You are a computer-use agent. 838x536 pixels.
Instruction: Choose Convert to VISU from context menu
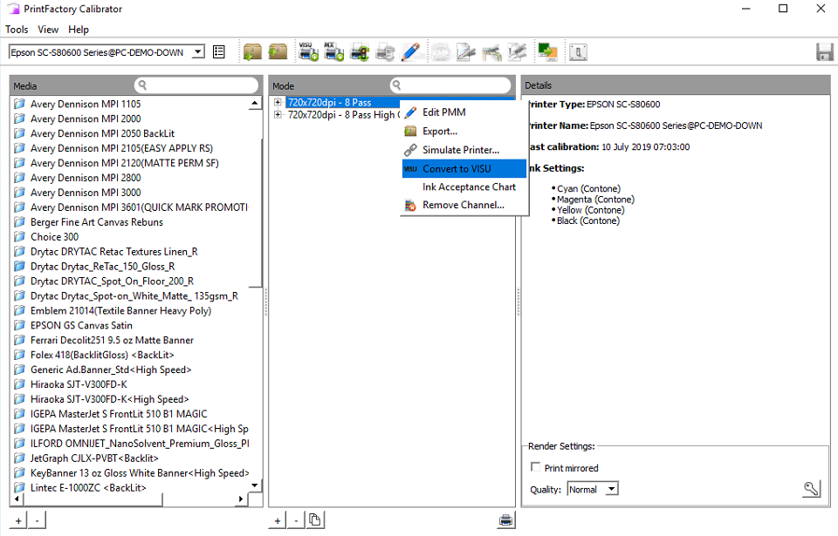pos(464,169)
